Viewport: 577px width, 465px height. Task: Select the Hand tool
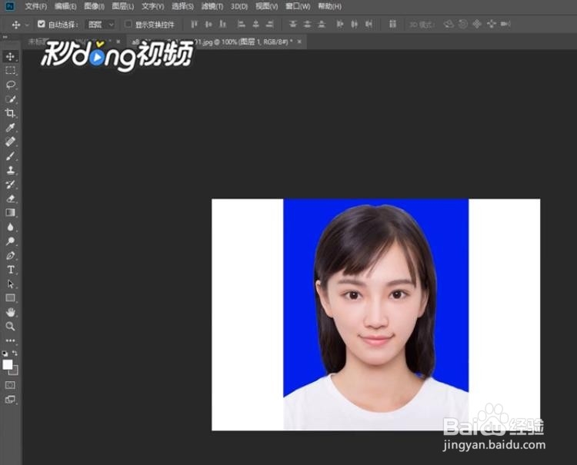point(10,313)
